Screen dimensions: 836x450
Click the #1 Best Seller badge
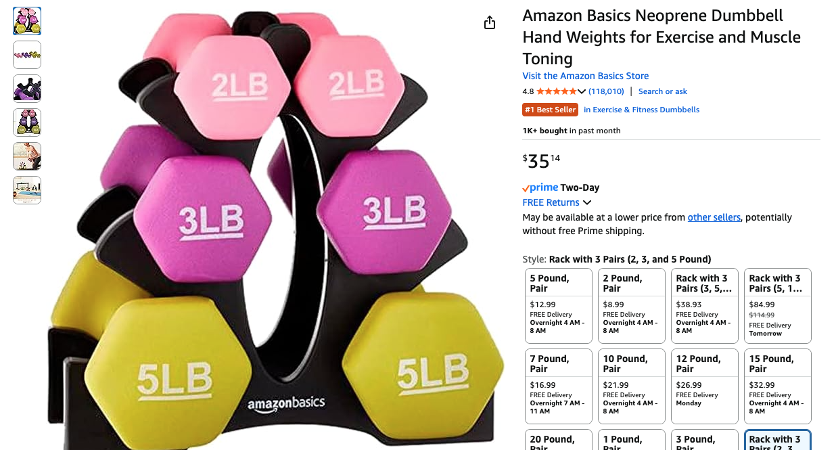(550, 110)
